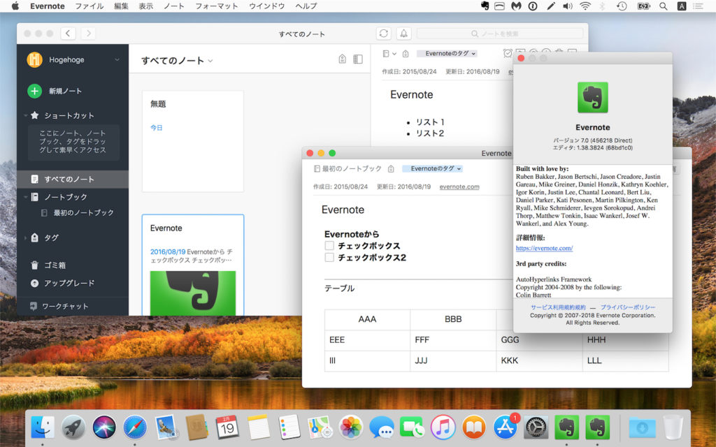Viewport: 716px width, 447px height.
Task: Click the Hogehoge account avatar icon
Action: (x=35, y=59)
